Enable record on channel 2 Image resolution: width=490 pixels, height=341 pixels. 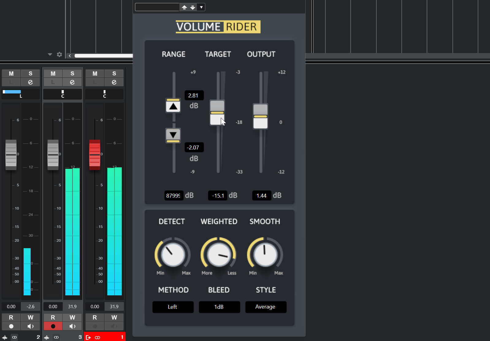pyautogui.click(x=11, y=326)
